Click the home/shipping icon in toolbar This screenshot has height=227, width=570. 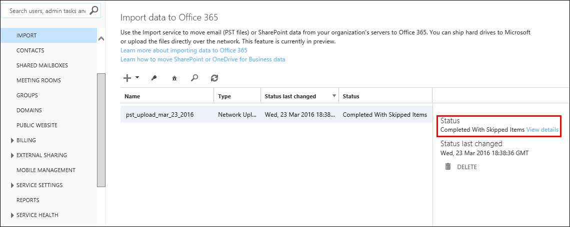[x=174, y=78]
